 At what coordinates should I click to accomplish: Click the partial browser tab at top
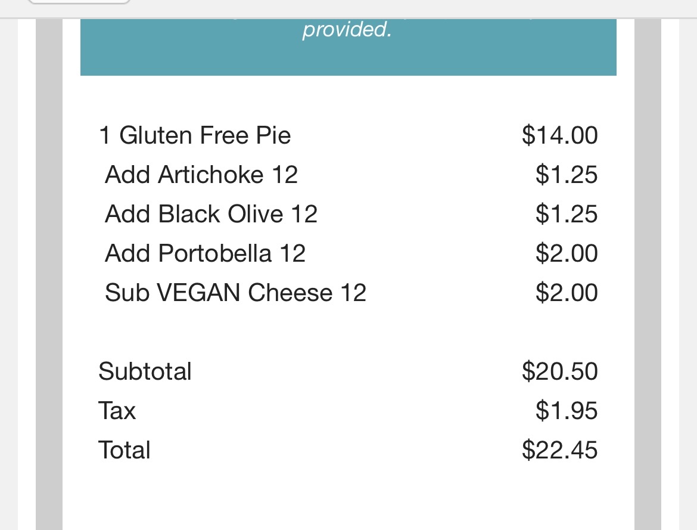79,2
